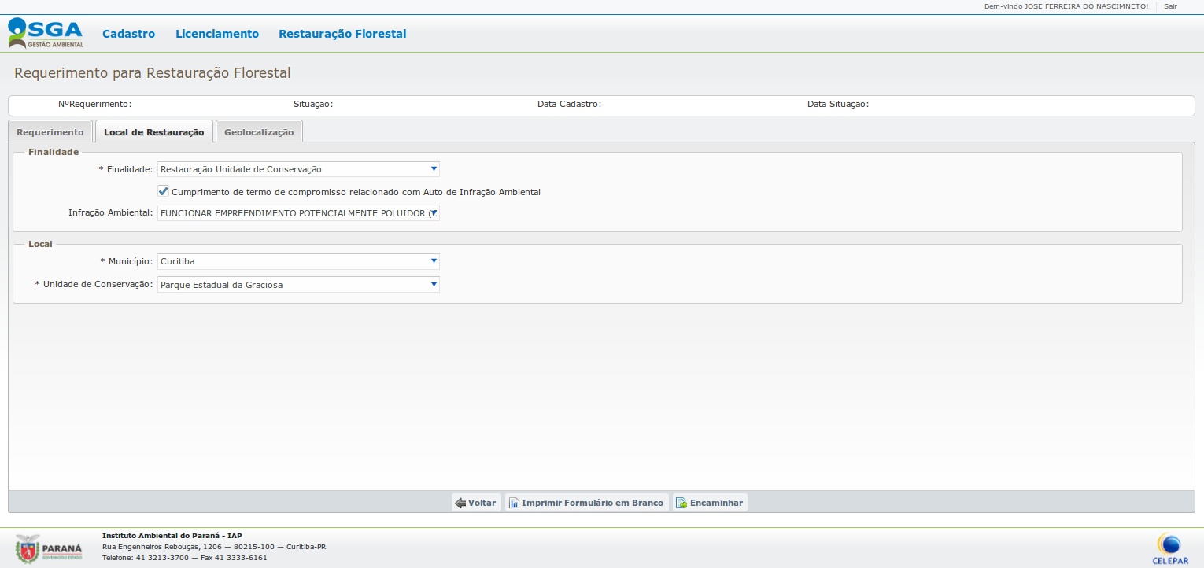Open the Finalidade dropdown arrow
This screenshot has height=568, width=1204.
click(434, 168)
